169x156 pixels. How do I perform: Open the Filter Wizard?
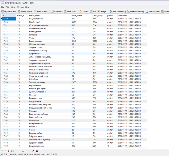41,12
